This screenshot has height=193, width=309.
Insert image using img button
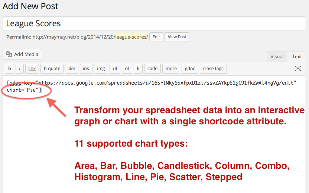pos(101,69)
